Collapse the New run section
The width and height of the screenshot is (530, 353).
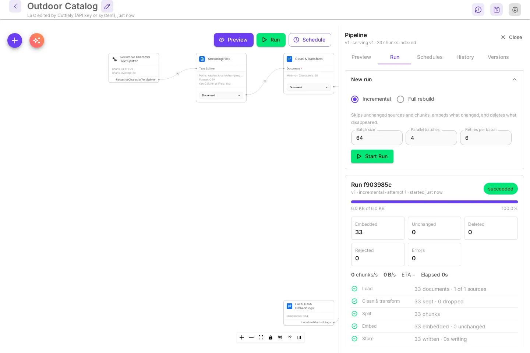tap(515, 79)
